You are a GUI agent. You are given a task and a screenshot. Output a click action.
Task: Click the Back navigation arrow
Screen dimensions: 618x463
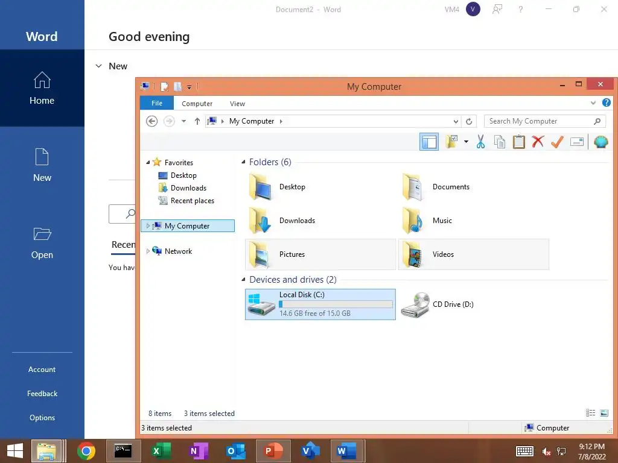[x=151, y=121]
